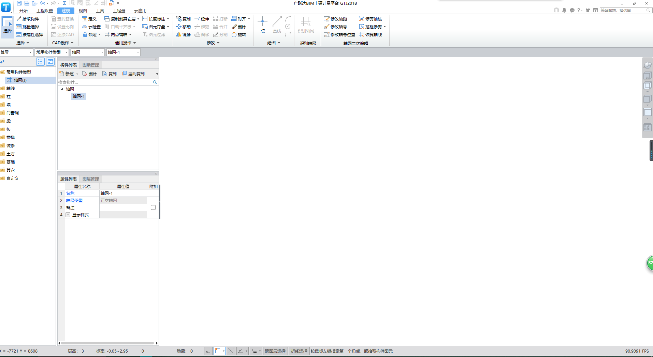Select the 移动 move tool
The width and height of the screenshot is (653, 357).
tap(184, 27)
